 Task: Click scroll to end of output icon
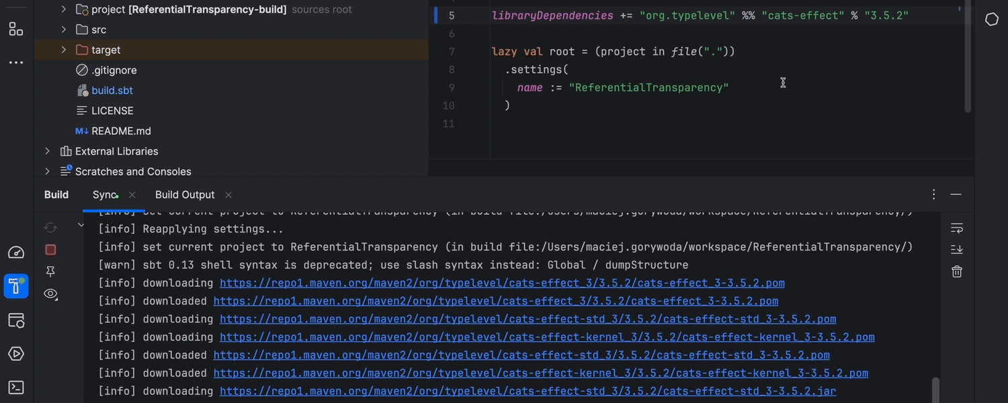click(957, 250)
